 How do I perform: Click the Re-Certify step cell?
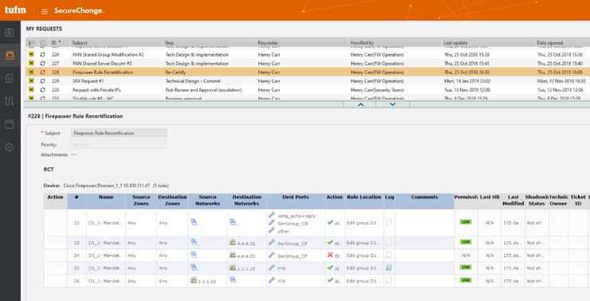(x=175, y=72)
